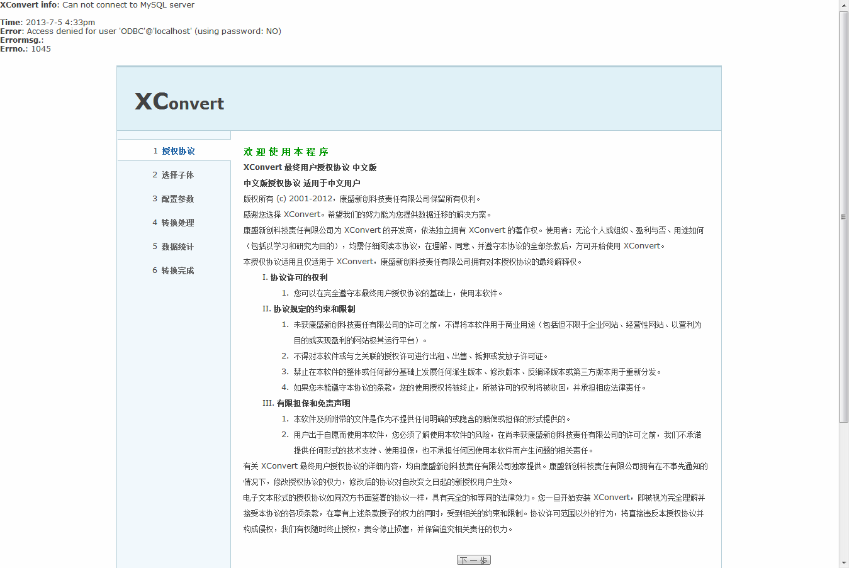Click the sentence starting '感谢您选择 XConvert'
Image resolution: width=849 pixels, height=568 pixels.
pyautogui.click(x=368, y=214)
